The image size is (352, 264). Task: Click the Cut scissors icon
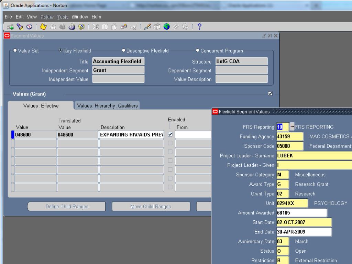96,27
